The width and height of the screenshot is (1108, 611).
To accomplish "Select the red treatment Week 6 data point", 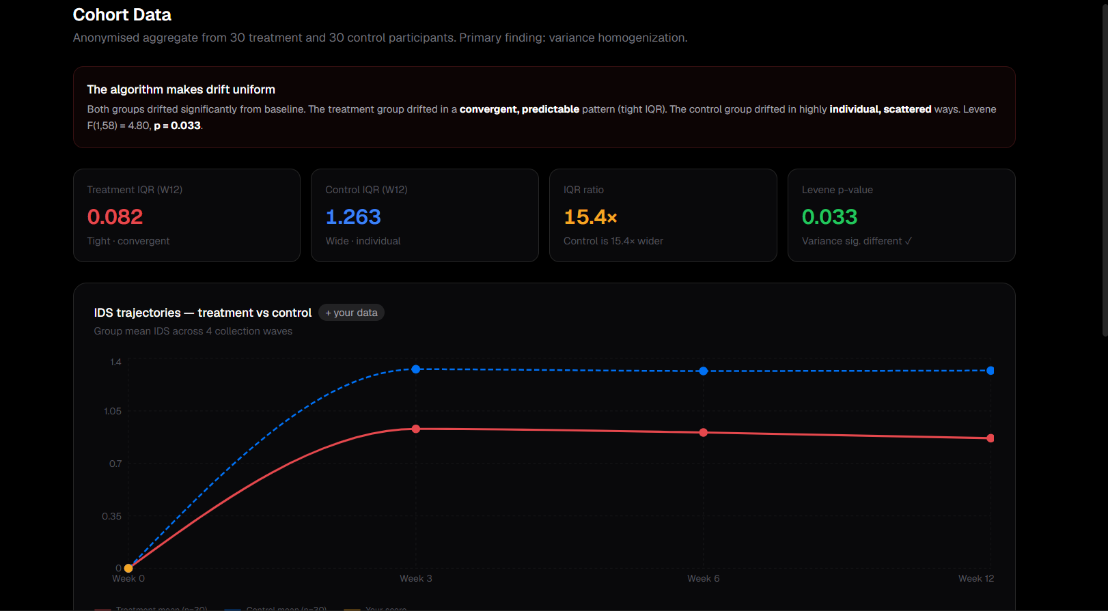I will 704,433.
